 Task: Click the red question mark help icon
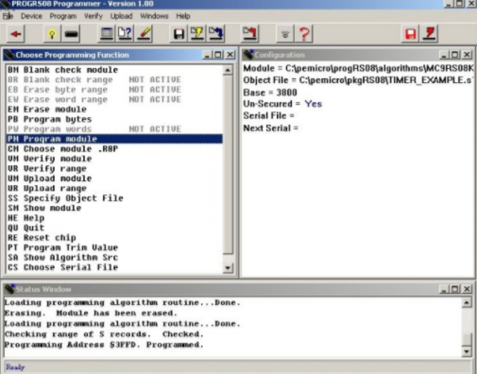(304, 34)
